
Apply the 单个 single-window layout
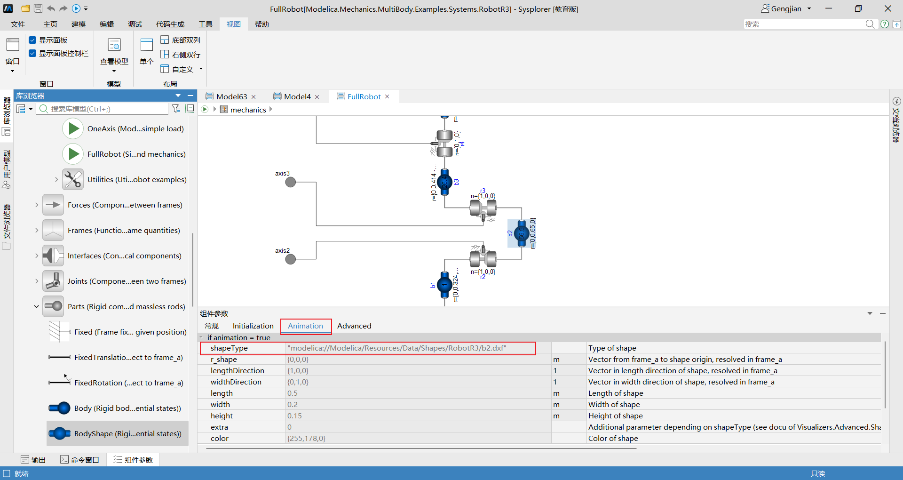pyautogui.click(x=147, y=52)
